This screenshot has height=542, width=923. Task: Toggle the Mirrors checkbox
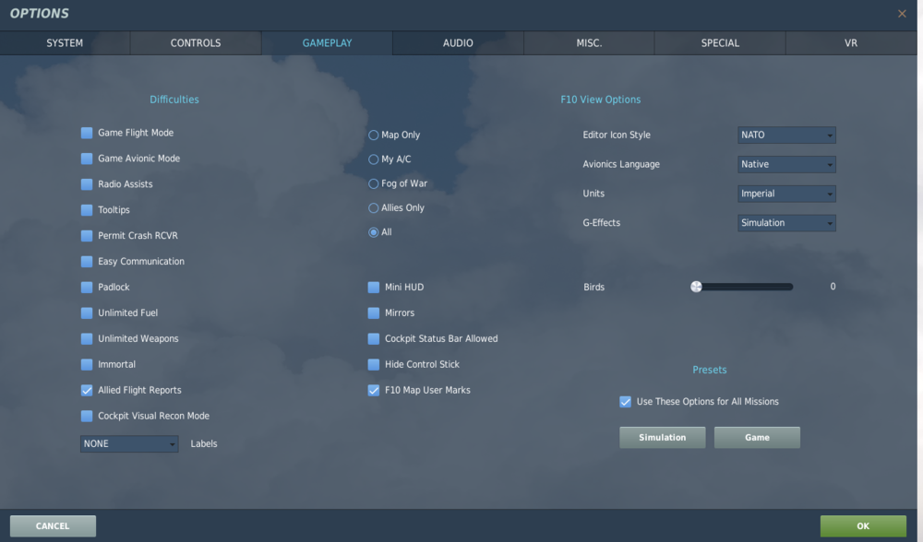pyautogui.click(x=373, y=312)
